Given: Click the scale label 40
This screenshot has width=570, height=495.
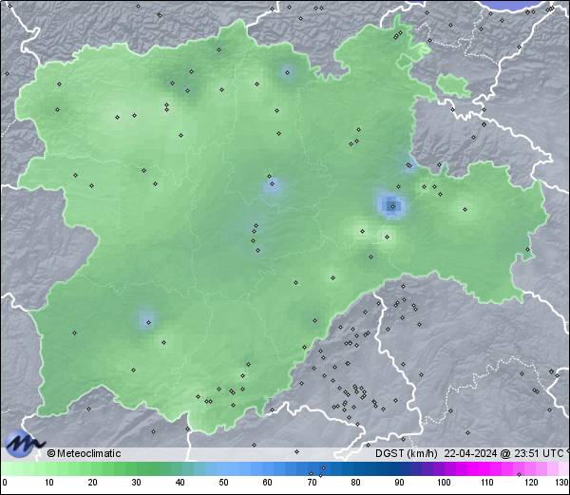Looking at the screenshot, I should point(180,483).
